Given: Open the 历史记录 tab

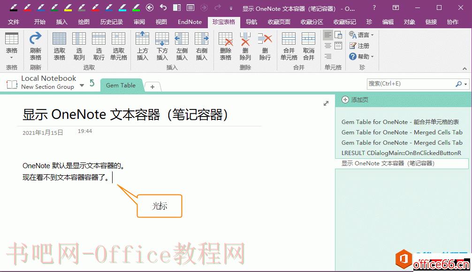Looking at the screenshot, I should 111,22.
